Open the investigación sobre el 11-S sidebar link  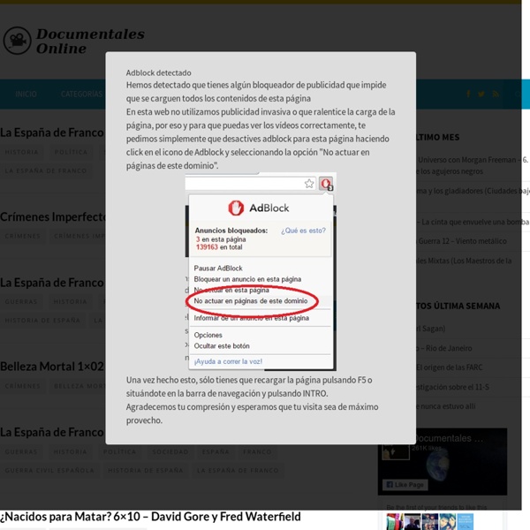click(x=453, y=387)
